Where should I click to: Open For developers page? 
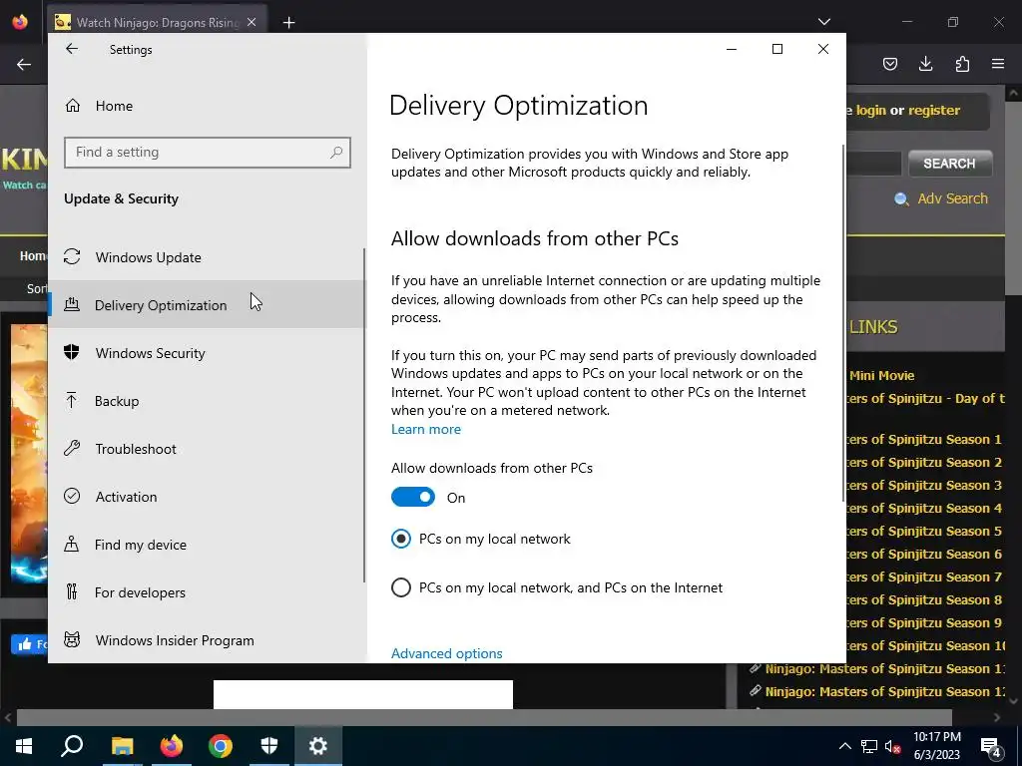207,592
